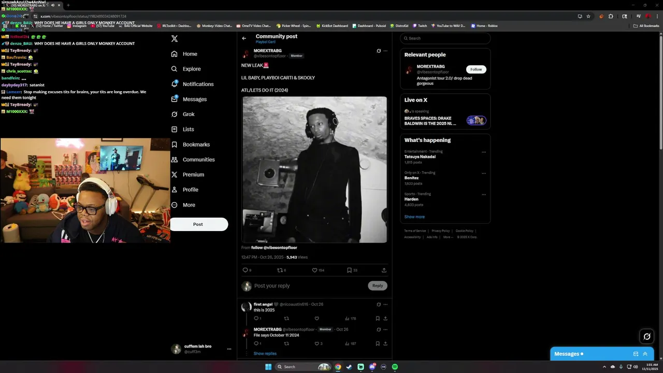
Task: Open Grok on first angel's reply
Action: [x=379, y=305]
